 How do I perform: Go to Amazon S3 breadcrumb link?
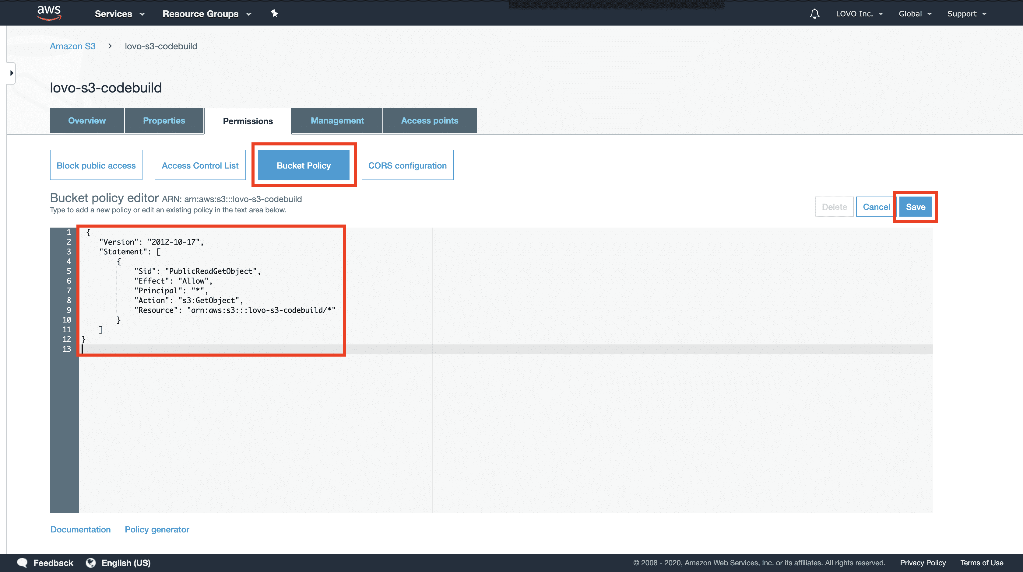(73, 46)
